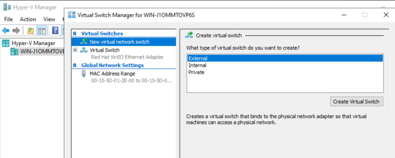
Task: Click the MAC Address Range adapter icon
Action: (x=84, y=74)
